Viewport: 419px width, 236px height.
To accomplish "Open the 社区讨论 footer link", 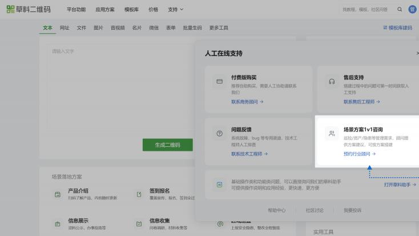I will [x=315, y=210].
